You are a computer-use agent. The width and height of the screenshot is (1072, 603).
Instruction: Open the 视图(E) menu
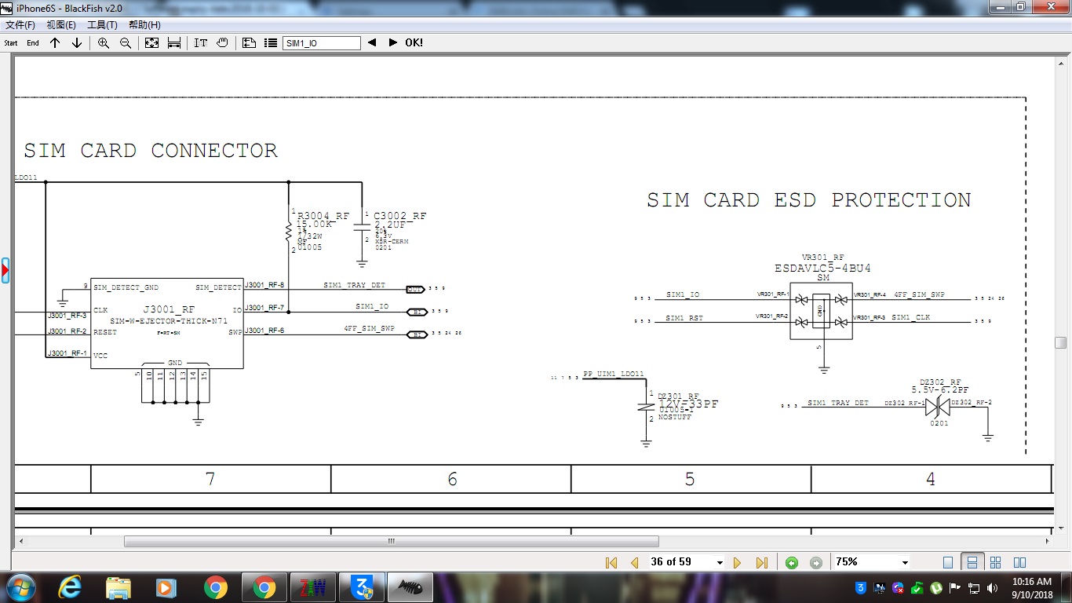(x=61, y=25)
